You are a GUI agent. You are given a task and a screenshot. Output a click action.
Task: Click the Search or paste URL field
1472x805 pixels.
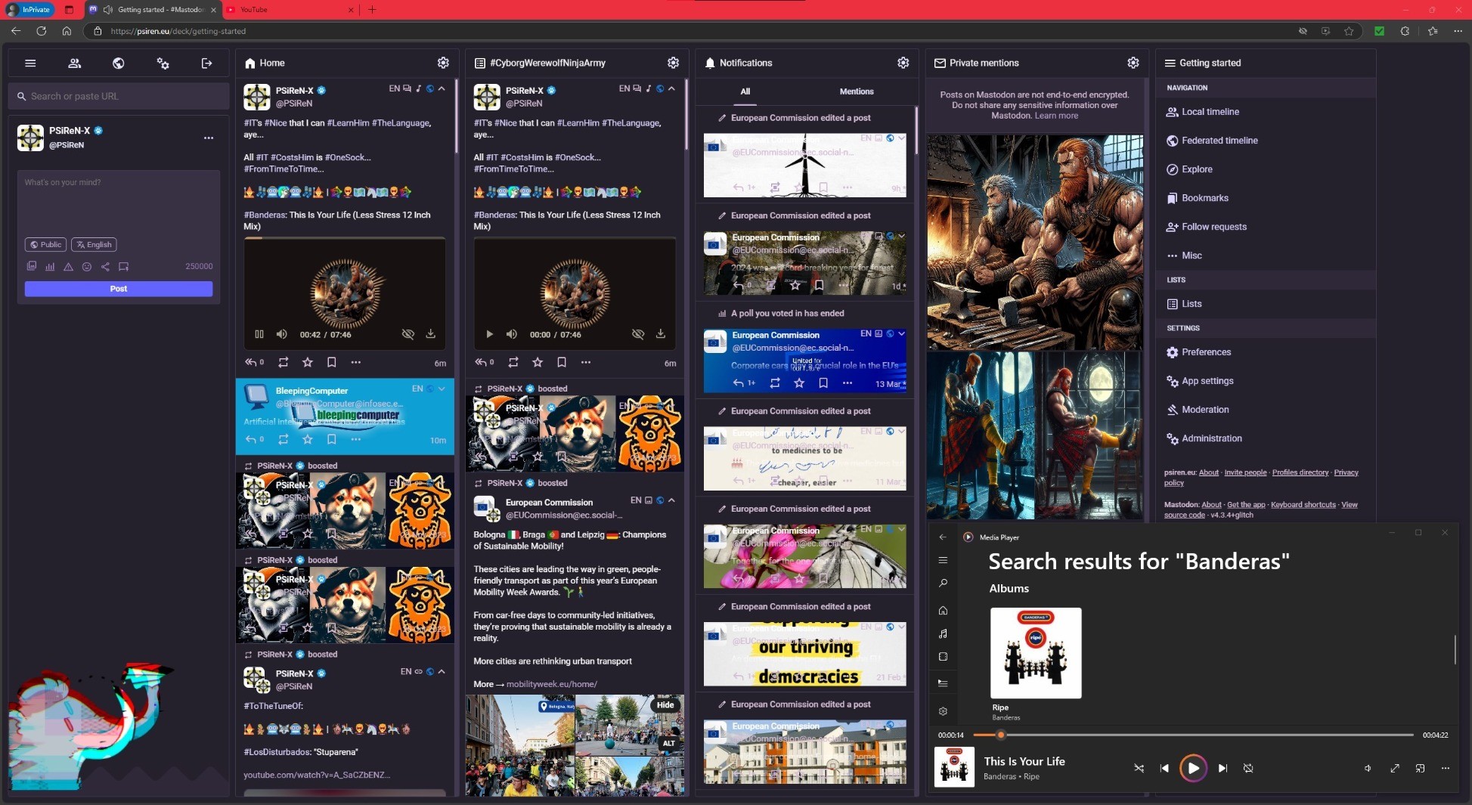click(119, 96)
